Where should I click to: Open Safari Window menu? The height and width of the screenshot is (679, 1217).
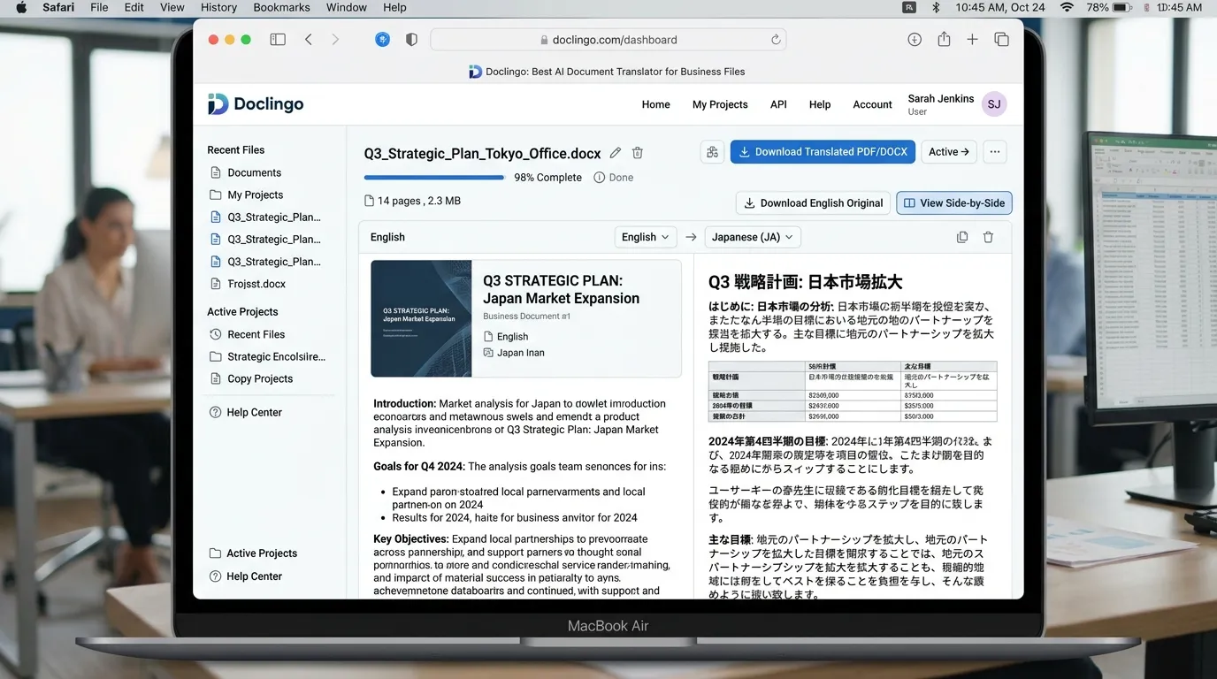pos(347,7)
